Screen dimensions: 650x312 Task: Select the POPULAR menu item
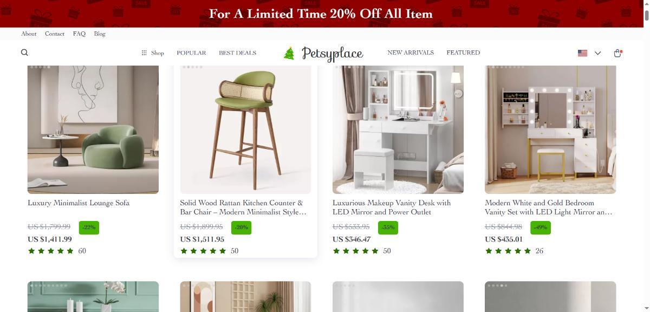coord(191,53)
